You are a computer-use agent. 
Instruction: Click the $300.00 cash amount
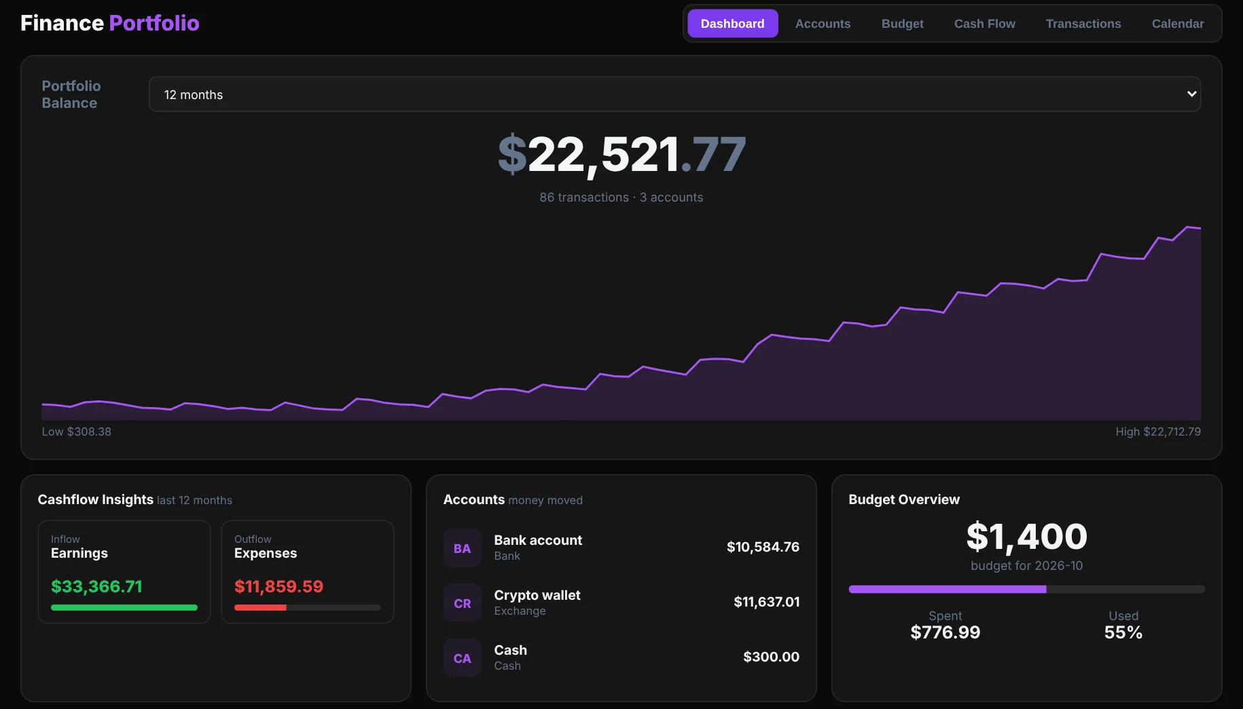coord(771,657)
